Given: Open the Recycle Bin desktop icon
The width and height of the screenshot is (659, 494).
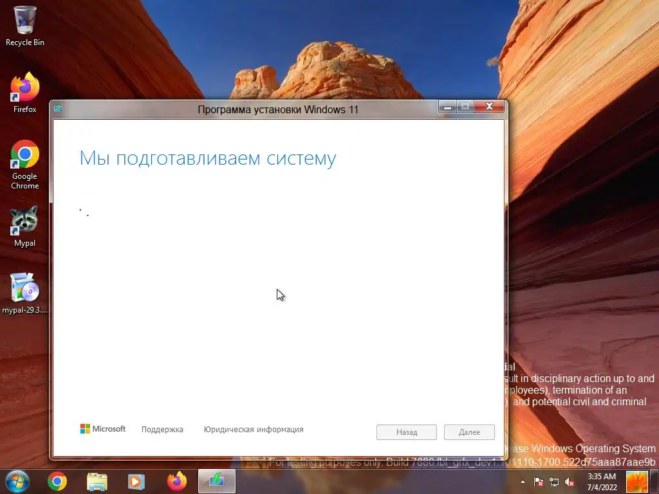Looking at the screenshot, I should tap(25, 26).
